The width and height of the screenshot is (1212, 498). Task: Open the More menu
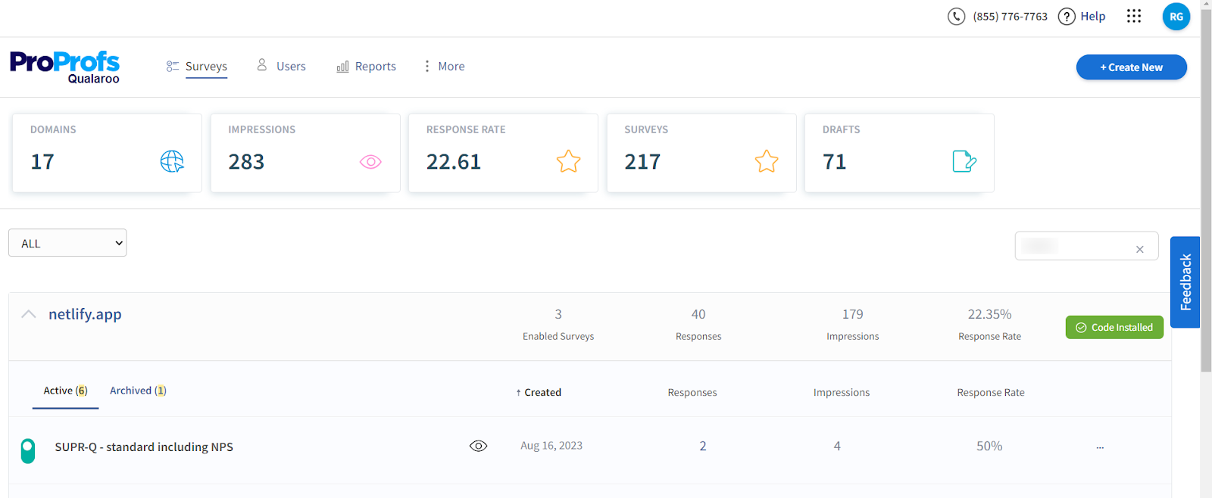coord(444,67)
